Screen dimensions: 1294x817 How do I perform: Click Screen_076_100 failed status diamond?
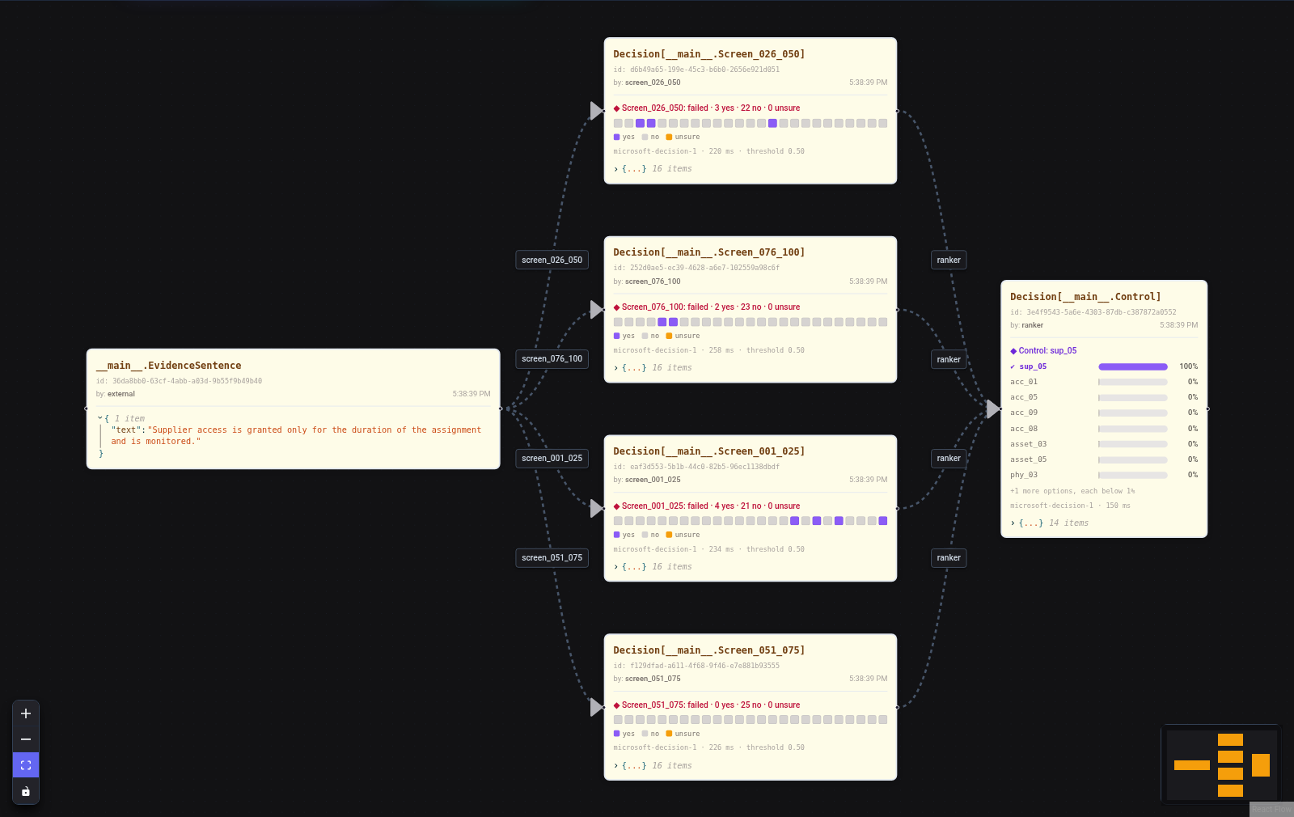click(x=617, y=307)
